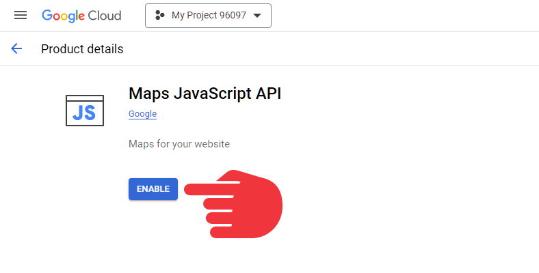The image size is (539, 273).
Task: Click the Product details heading
Action: 82,49
